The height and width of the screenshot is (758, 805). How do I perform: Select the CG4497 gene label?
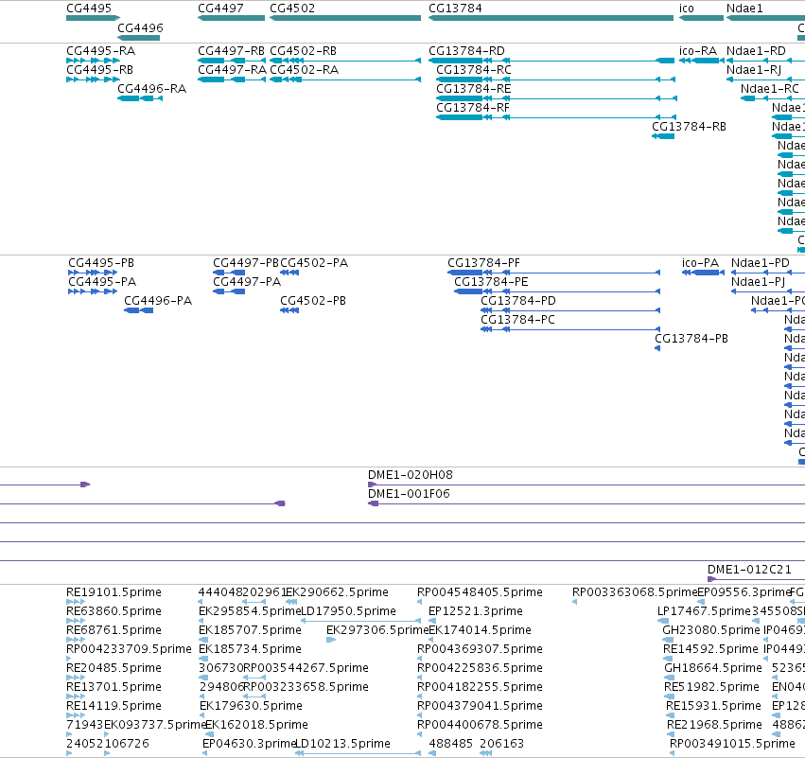pyautogui.click(x=220, y=9)
